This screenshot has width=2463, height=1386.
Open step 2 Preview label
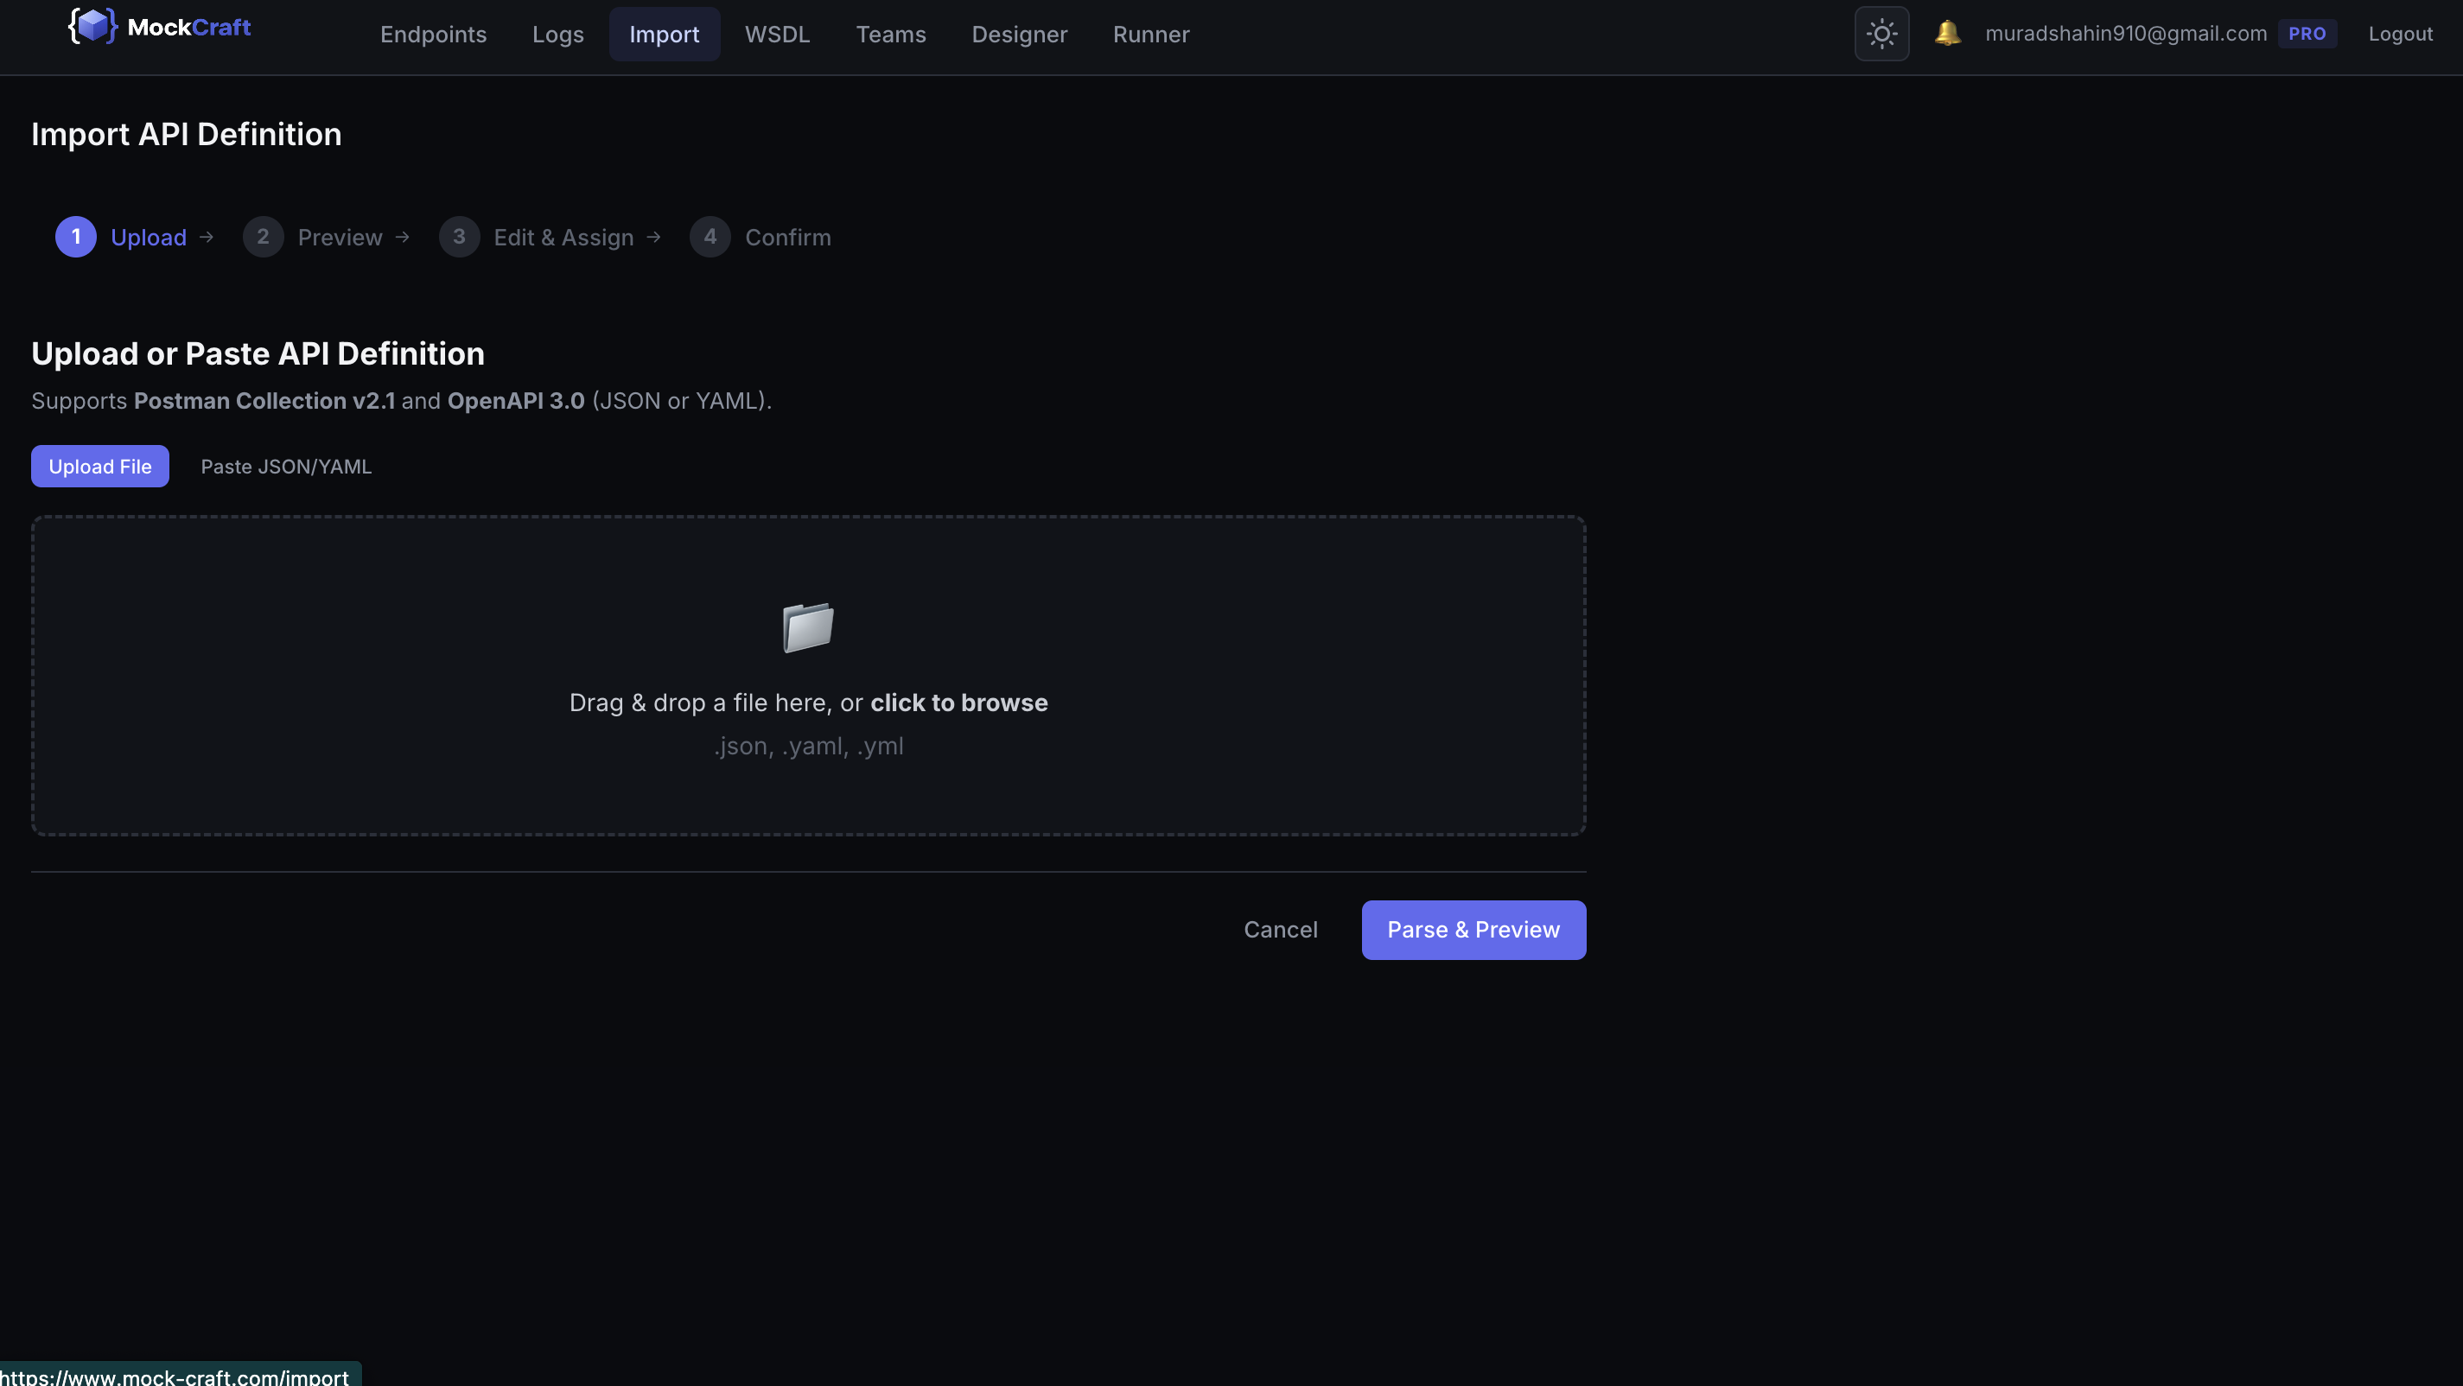coord(340,236)
